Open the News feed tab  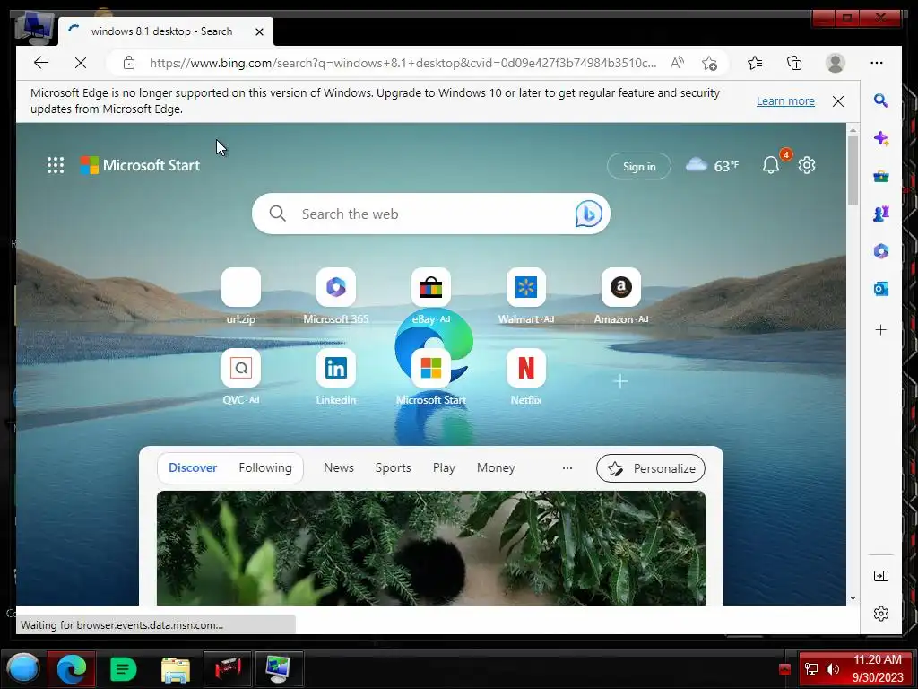[338, 467]
